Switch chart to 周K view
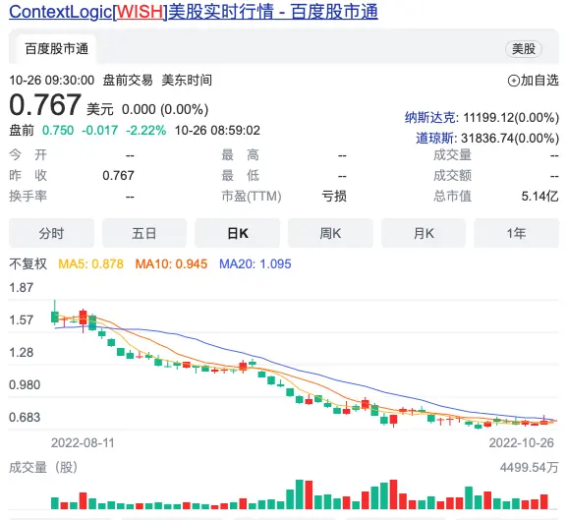567x520 pixels. pos(330,233)
